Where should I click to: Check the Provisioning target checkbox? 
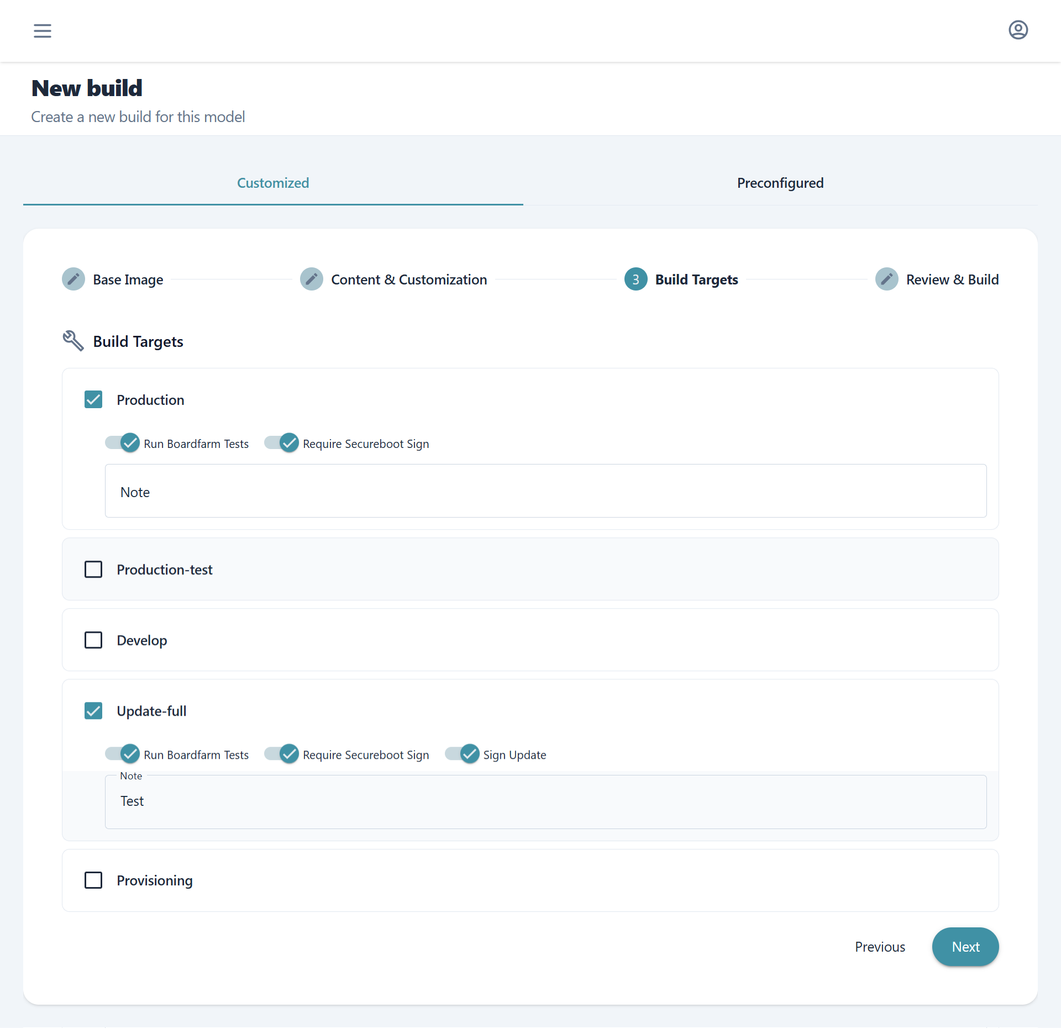click(93, 880)
